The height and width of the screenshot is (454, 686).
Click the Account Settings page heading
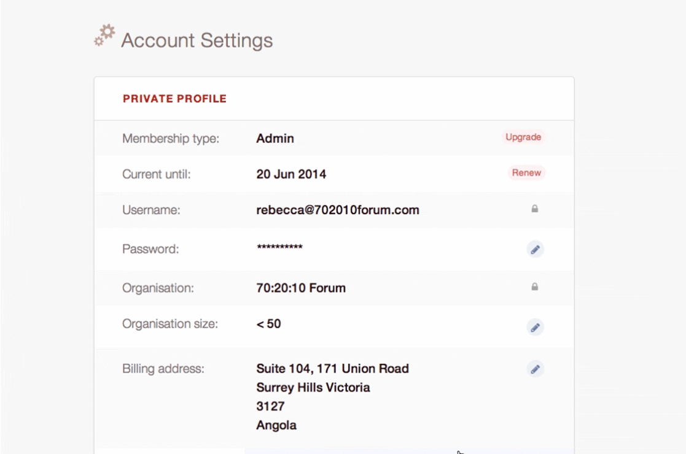(x=197, y=40)
